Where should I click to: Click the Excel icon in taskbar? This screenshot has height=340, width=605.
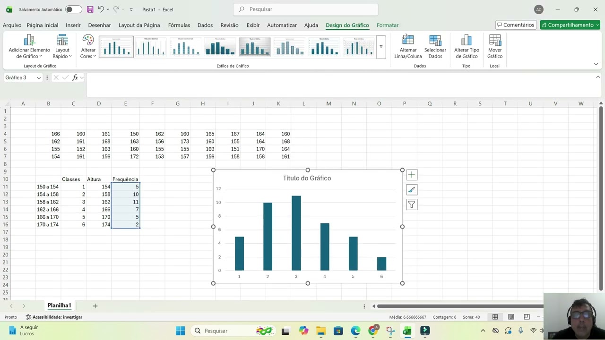tap(407, 331)
